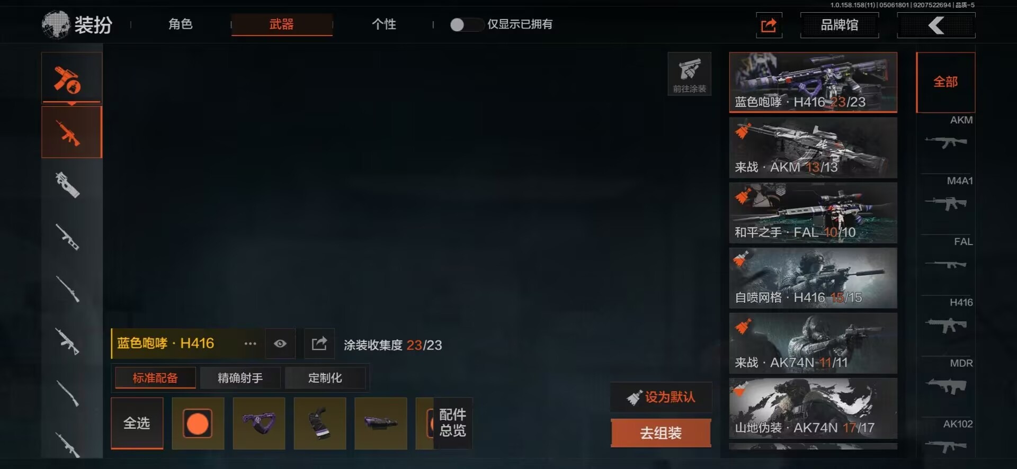The width and height of the screenshot is (1017, 469).
Task: Select the submachine gun sidebar icon
Action: pos(69,185)
